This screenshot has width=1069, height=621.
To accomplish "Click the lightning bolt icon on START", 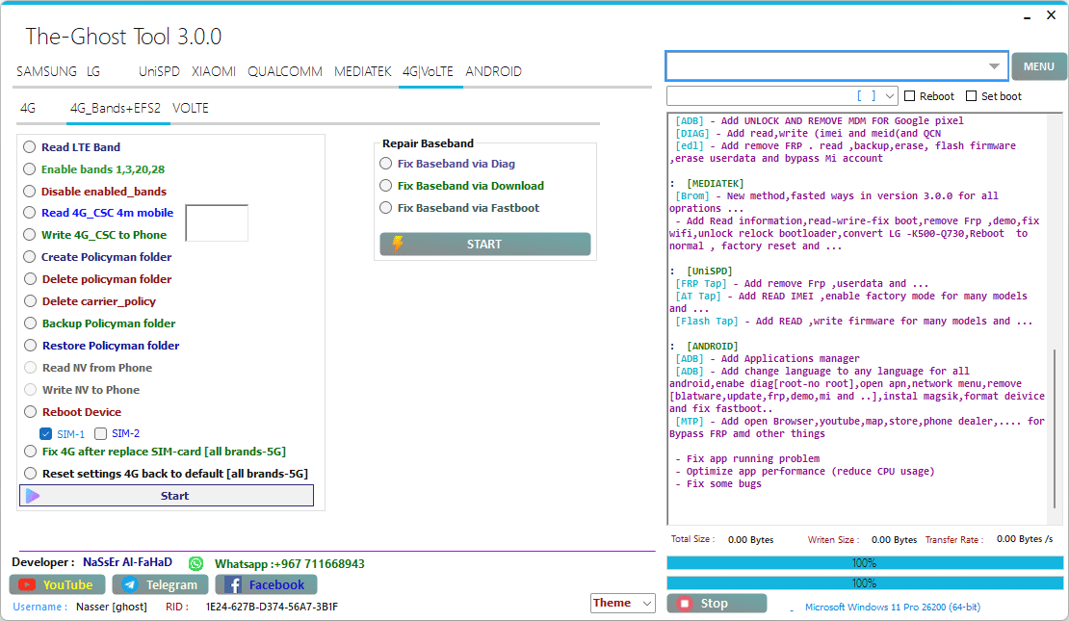I will [x=398, y=244].
